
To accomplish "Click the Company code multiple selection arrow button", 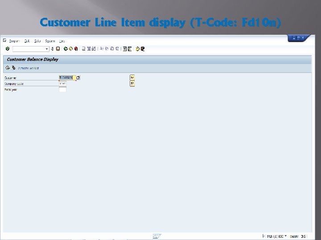I will click(132, 84).
